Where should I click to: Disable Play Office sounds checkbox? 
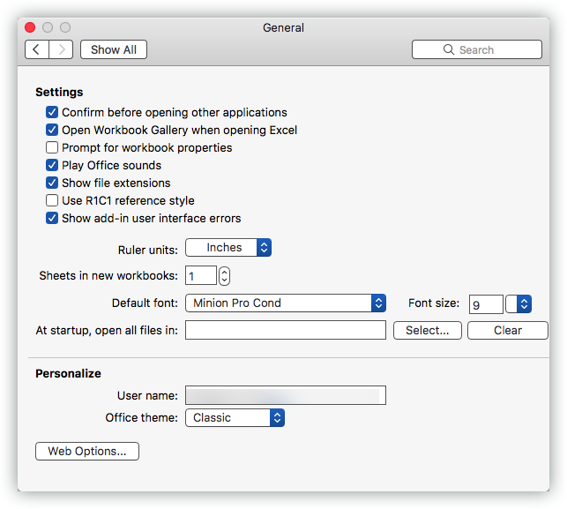point(52,165)
